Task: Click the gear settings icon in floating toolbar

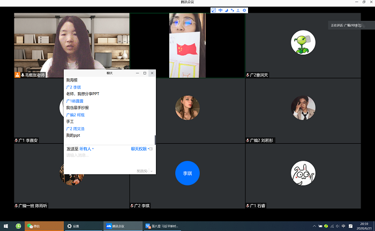Action: tap(245, 10)
